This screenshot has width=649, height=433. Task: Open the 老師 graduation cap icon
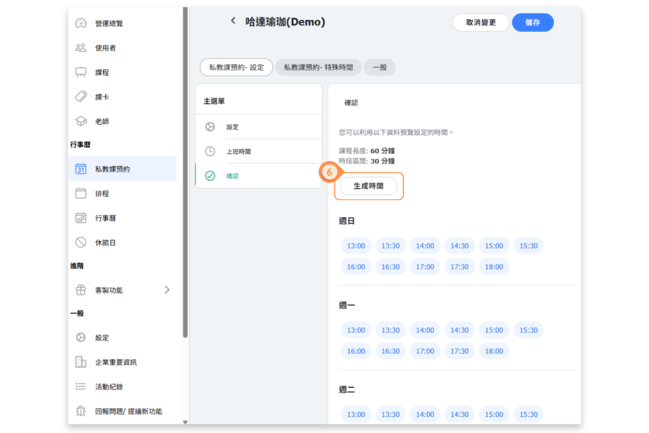(x=81, y=121)
